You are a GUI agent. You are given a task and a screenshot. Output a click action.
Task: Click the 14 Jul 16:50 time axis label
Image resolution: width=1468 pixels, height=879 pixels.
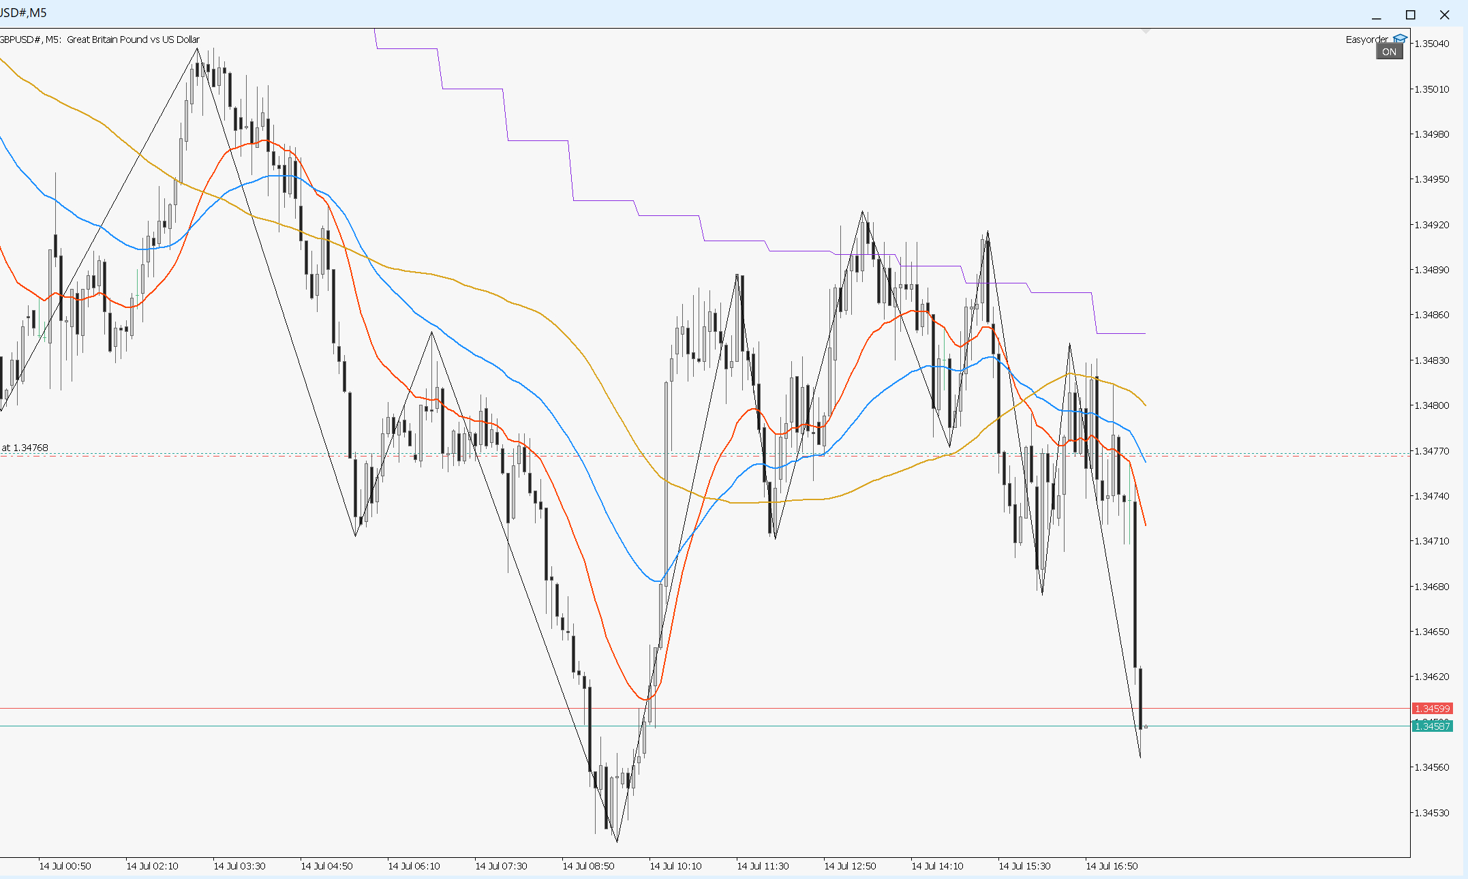coord(1111,866)
